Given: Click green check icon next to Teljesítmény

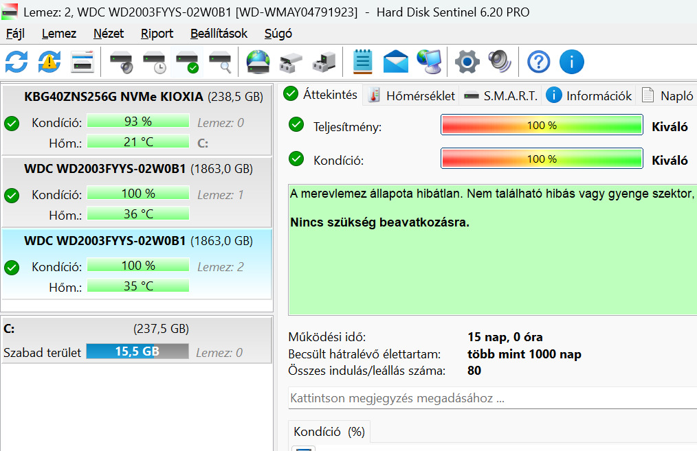Looking at the screenshot, I should click(296, 125).
